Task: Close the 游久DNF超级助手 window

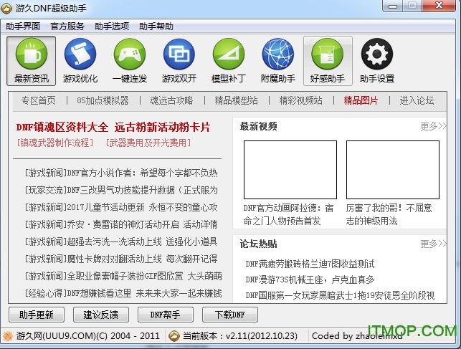Action: (x=439, y=6)
